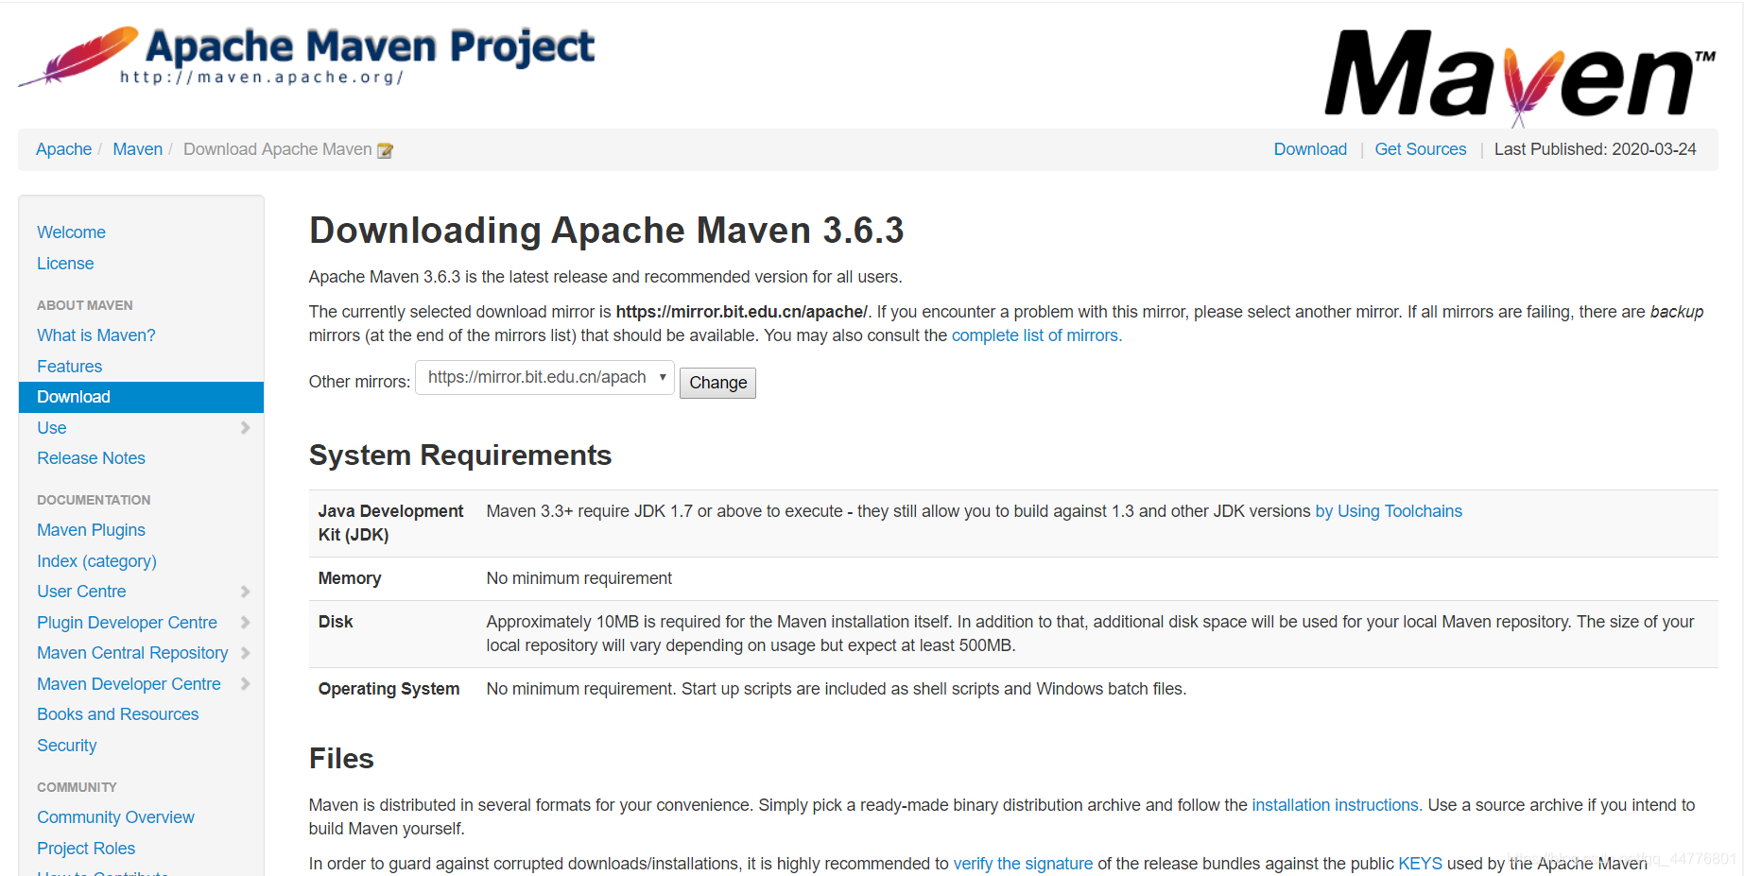Viewport: 1744px width, 876px height.
Task: Click the Download link in top bar
Action: 1310,149
